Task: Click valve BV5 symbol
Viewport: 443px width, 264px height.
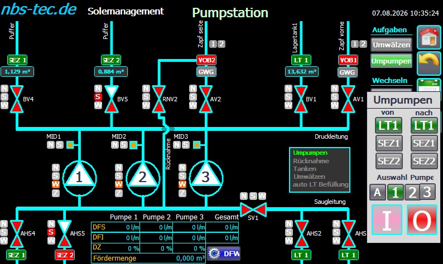Action: [x=112, y=99]
